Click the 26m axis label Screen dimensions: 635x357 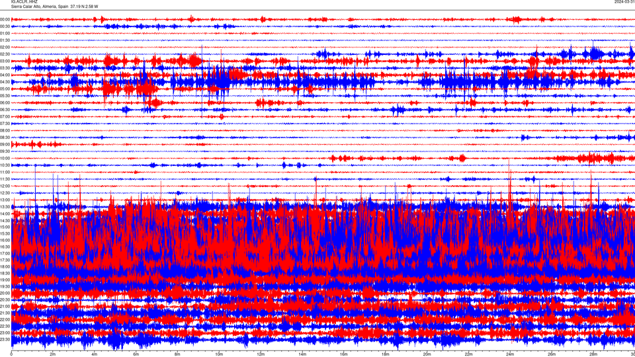(x=552, y=354)
